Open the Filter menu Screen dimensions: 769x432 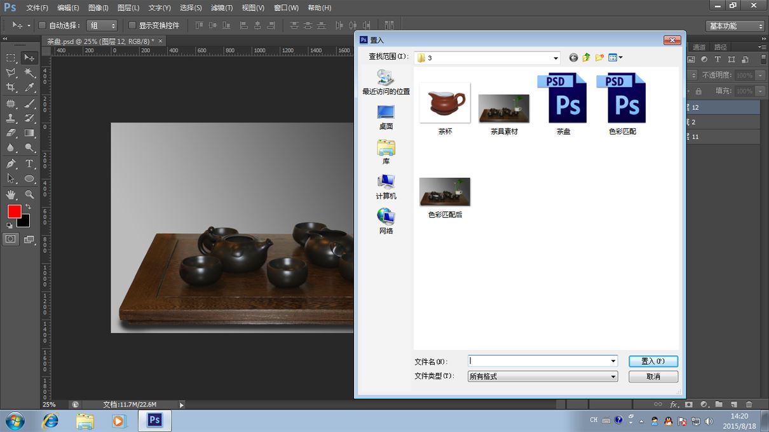point(221,8)
